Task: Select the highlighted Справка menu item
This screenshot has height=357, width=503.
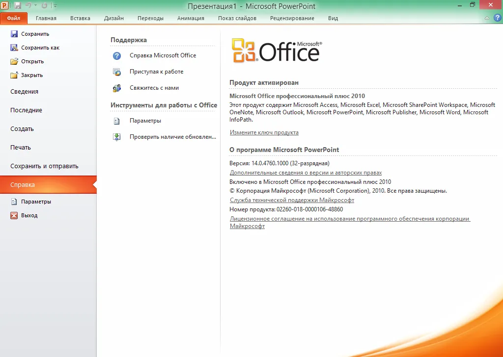Action: tap(48, 184)
